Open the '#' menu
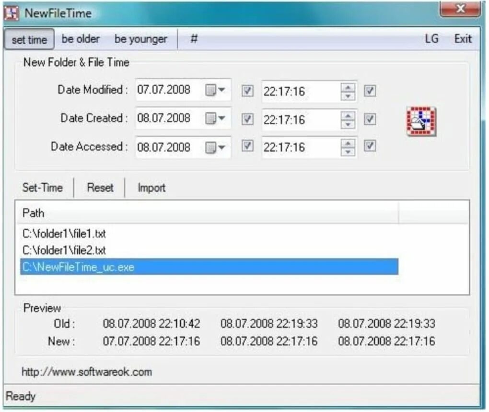 (194, 39)
